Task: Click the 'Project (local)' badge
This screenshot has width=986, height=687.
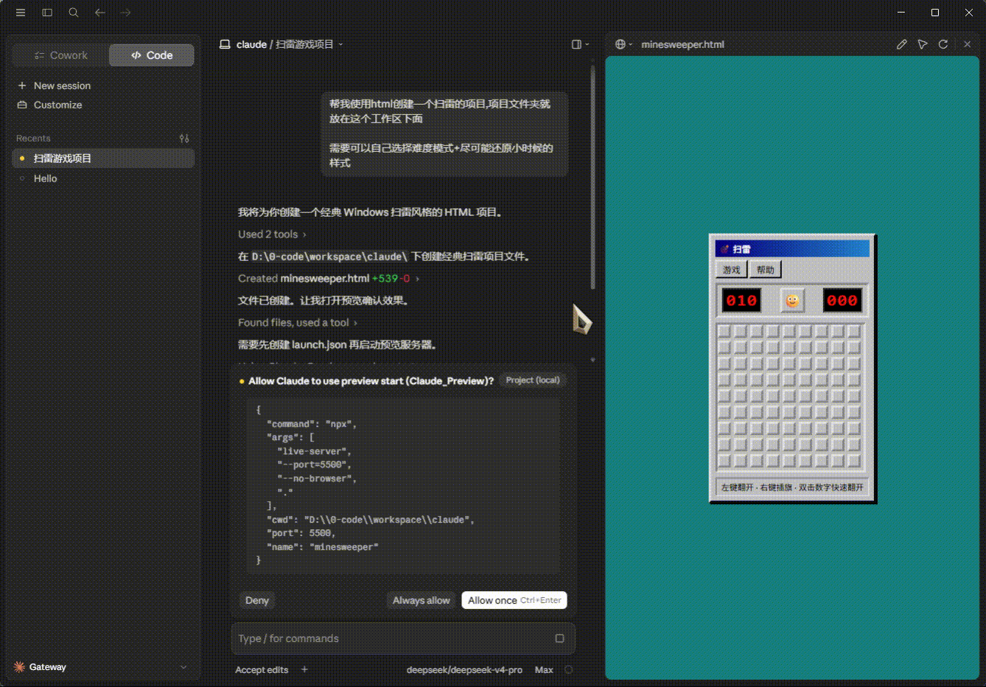Action: (x=533, y=380)
